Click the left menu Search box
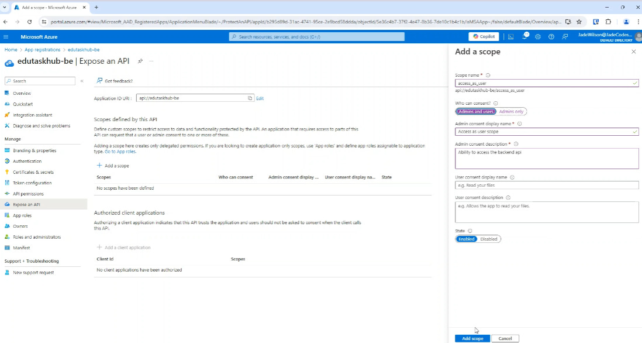Screen dimensions: 642x343 [40, 81]
